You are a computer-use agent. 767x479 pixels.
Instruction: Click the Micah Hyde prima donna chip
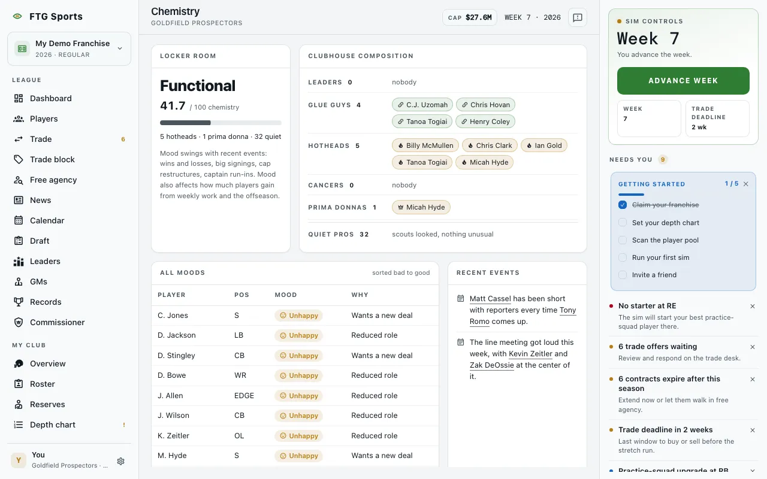[421, 207]
